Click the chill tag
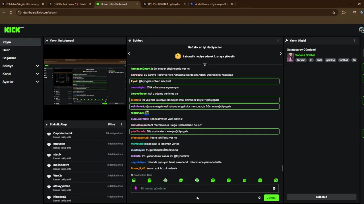364x204 pixels. tap(319, 60)
